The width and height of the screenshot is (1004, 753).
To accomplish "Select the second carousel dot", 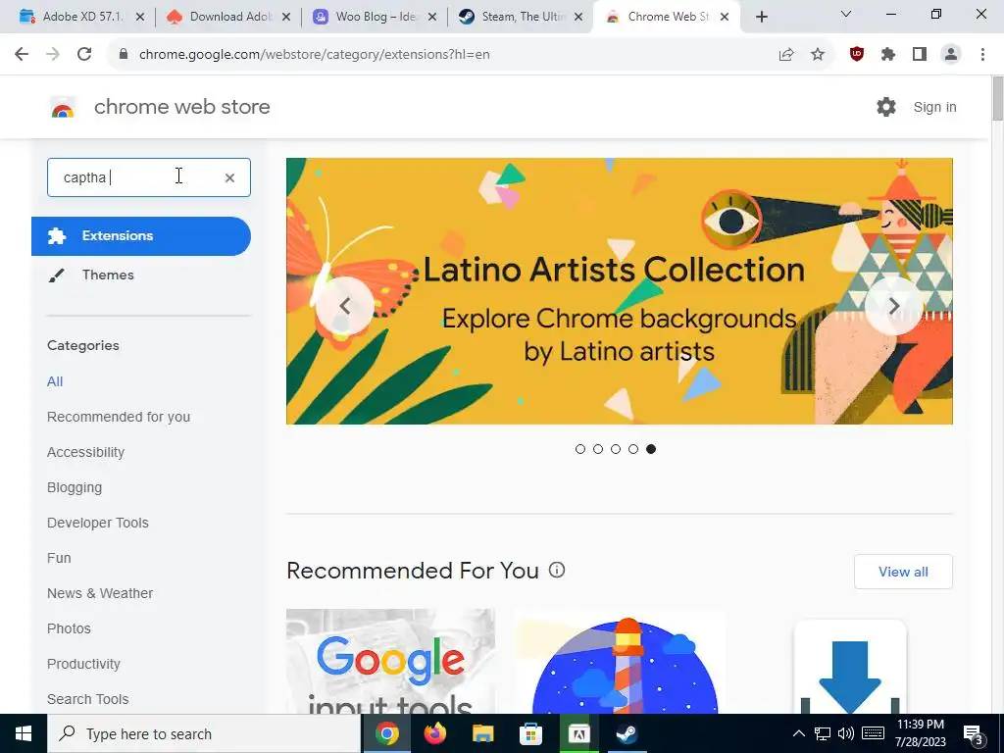I will [x=598, y=449].
